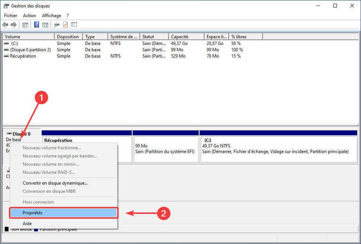Screen dimensions: 361x244
Task: Open the Fichier menu
Action: tap(10, 16)
